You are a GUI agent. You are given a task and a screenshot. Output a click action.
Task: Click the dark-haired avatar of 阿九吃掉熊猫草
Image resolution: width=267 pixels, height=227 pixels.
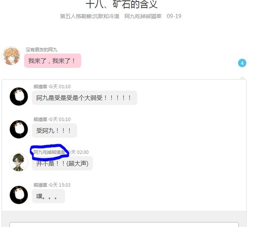point(19,162)
